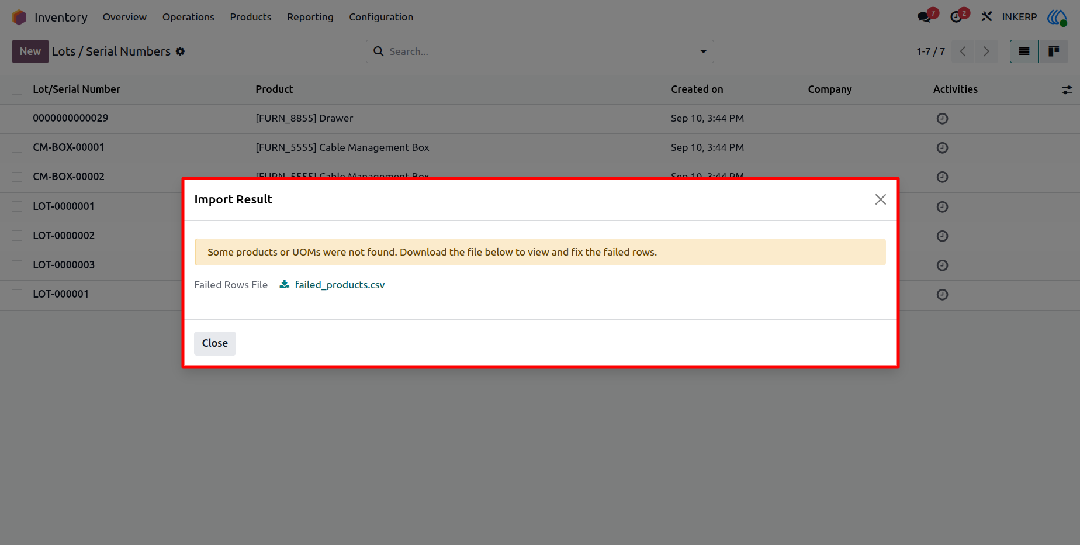
Task: Check the box for CM-BOX-00002
Action: tap(17, 177)
